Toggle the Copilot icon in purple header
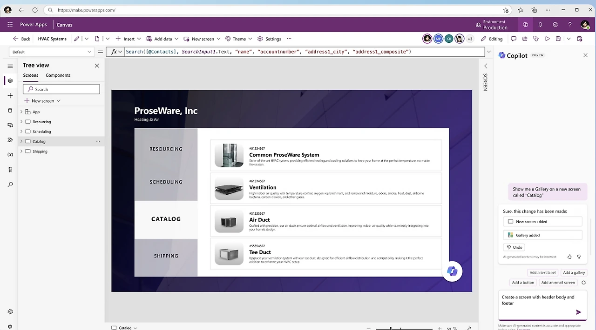This screenshot has height=330, width=596. coord(525,25)
